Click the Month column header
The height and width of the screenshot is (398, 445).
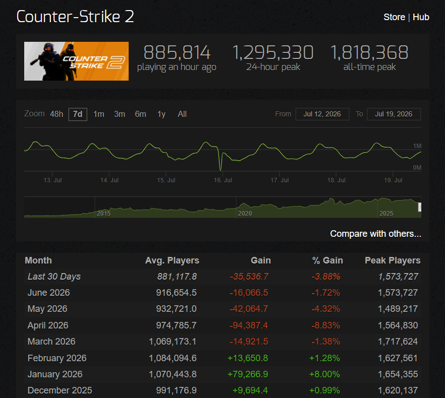[x=38, y=260]
